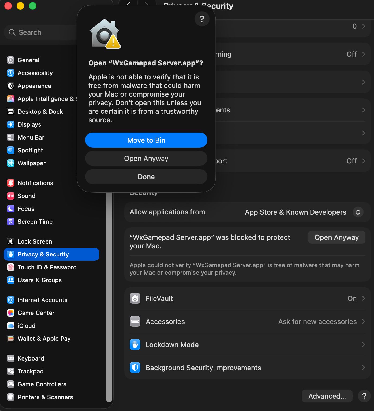Image resolution: width=374 pixels, height=411 pixels.
Task: Click Open Anyway in the dialog
Action: pos(146,158)
